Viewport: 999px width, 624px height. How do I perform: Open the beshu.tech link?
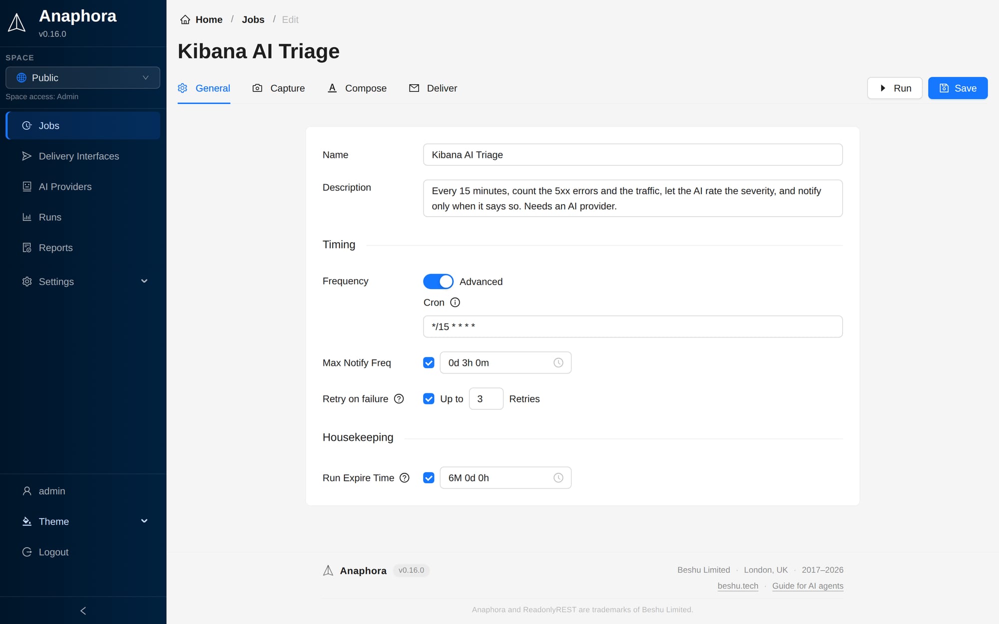click(738, 586)
